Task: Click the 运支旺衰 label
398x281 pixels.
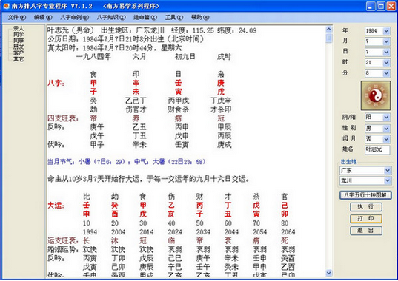Action: [x=63, y=240]
